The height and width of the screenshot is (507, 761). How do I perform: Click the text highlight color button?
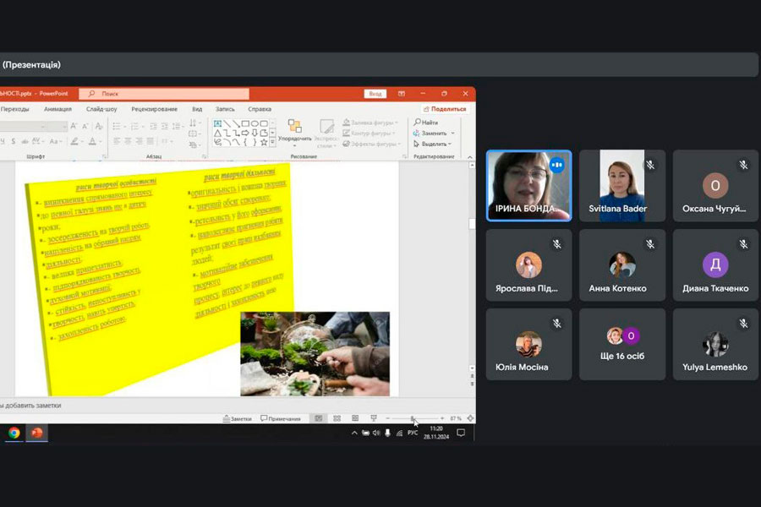coord(74,142)
